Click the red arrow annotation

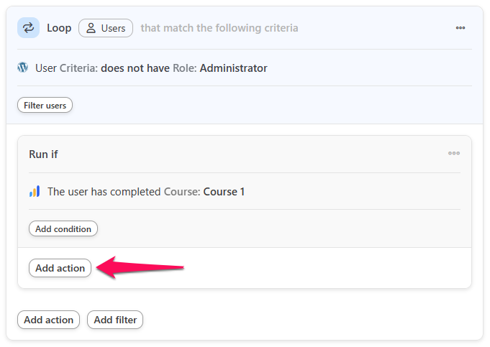(x=140, y=267)
